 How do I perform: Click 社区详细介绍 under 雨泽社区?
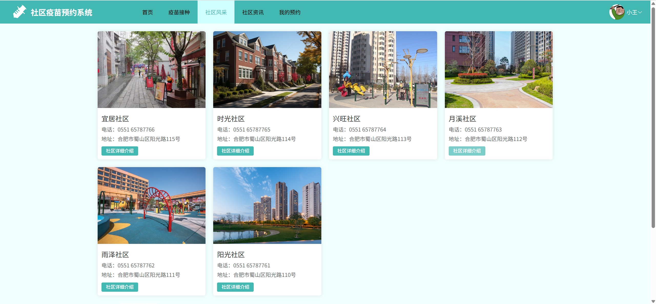pos(120,287)
